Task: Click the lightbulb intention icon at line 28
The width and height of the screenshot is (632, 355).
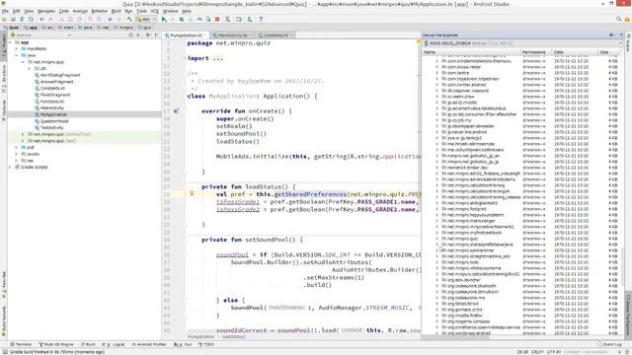Action: [192, 193]
